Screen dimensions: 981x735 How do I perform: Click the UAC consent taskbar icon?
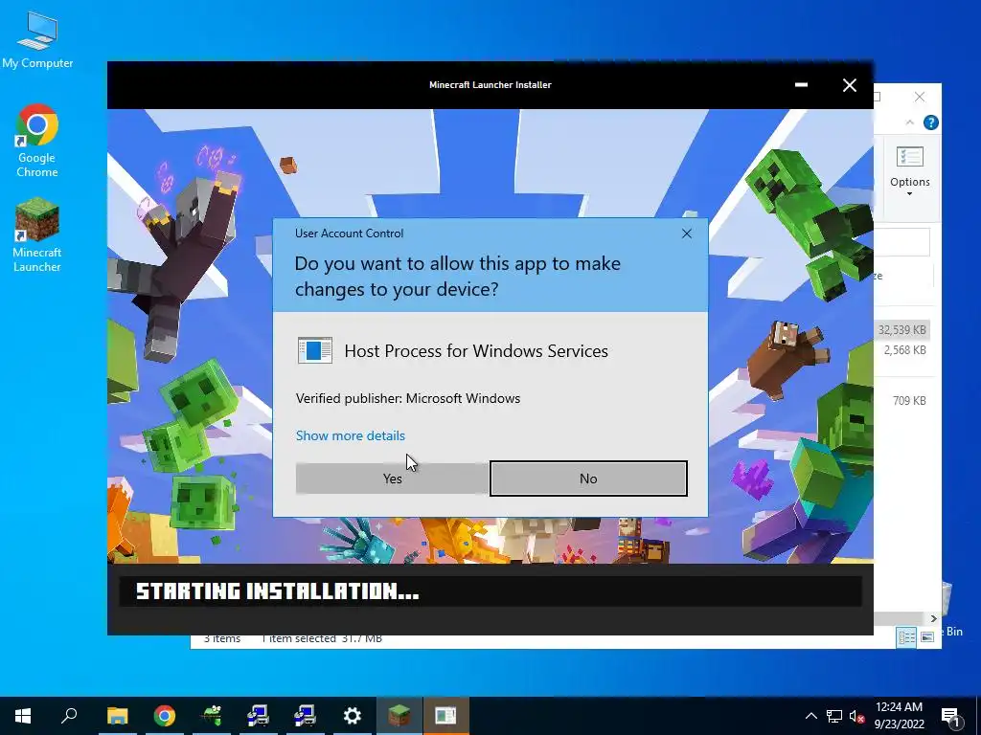tap(446, 716)
